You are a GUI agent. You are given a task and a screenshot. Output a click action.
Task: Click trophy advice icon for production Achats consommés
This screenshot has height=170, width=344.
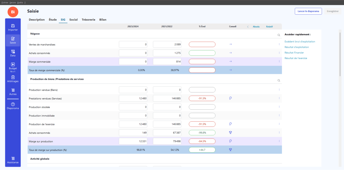[230, 132]
